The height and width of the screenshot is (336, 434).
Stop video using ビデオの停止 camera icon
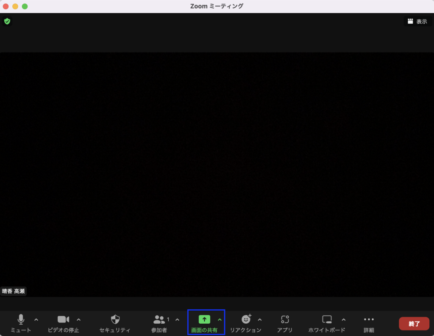pyautogui.click(x=63, y=320)
